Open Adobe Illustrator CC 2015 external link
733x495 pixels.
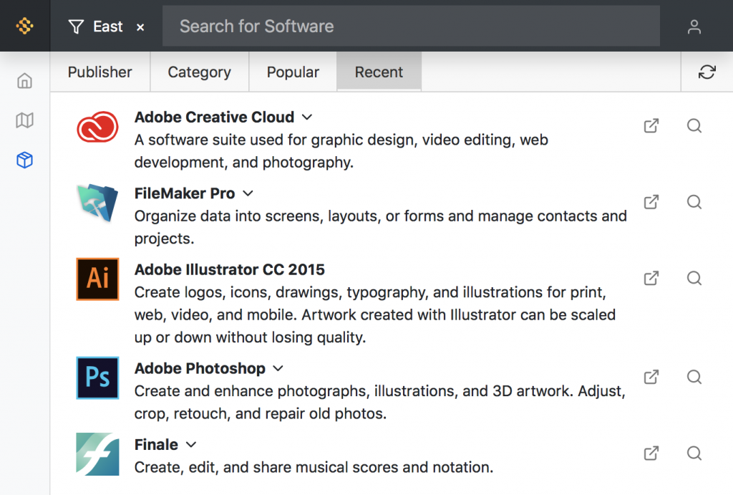point(651,278)
